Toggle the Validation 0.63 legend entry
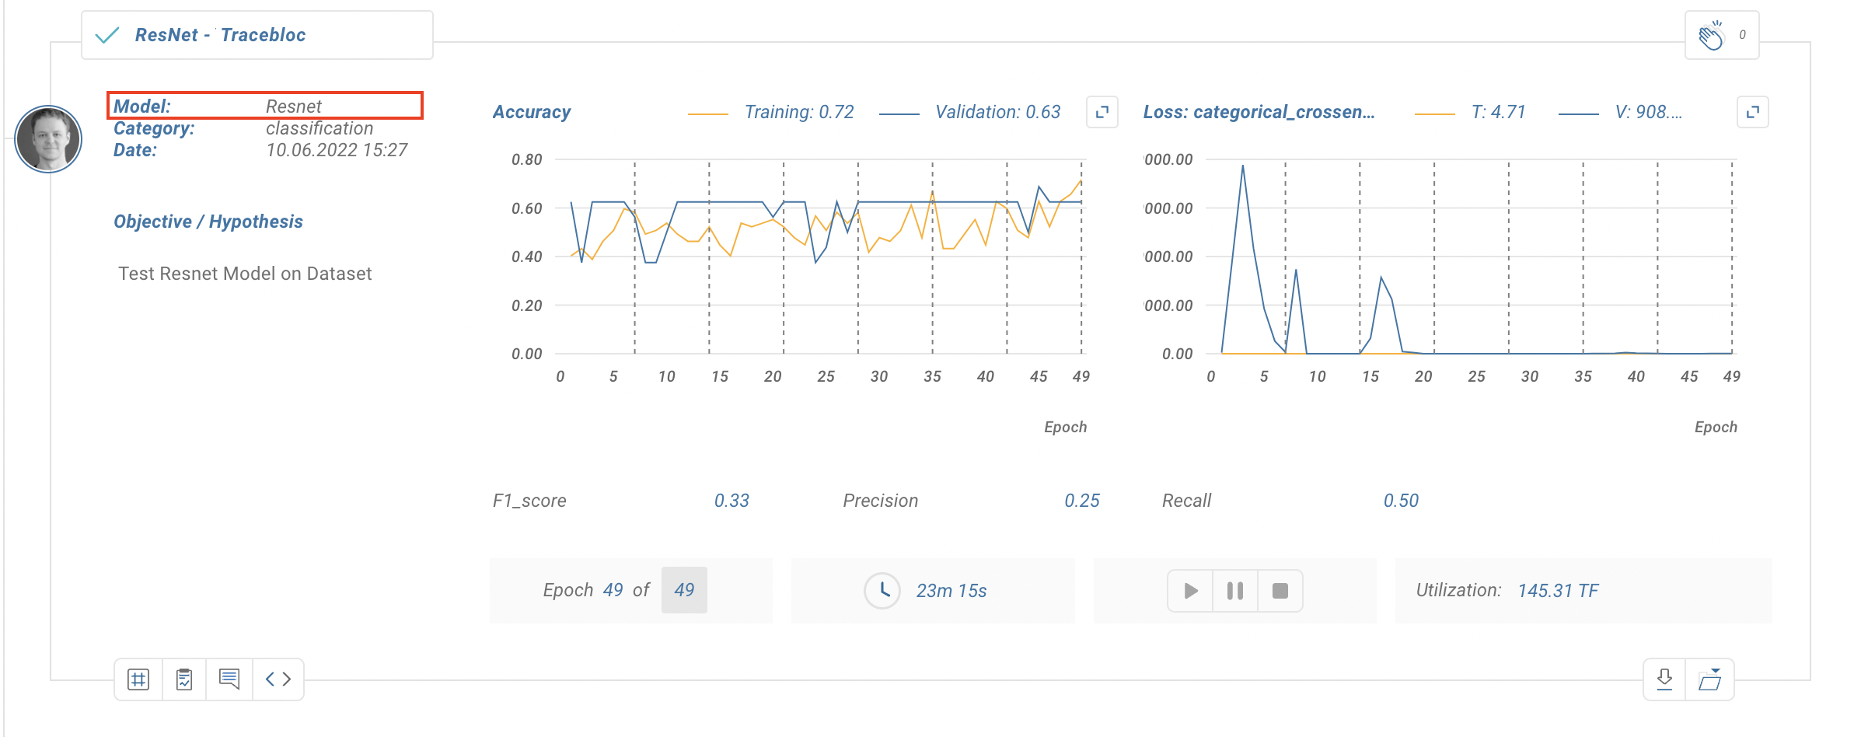Image resolution: width=1861 pixels, height=737 pixels. (969, 113)
